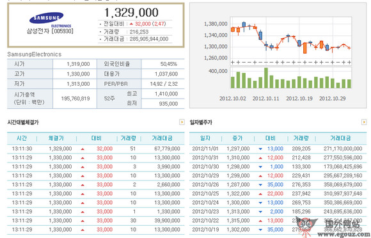Open more arrow beside 일자별주가
The height and width of the screenshot is (238, 371).
(x=364, y=122)
